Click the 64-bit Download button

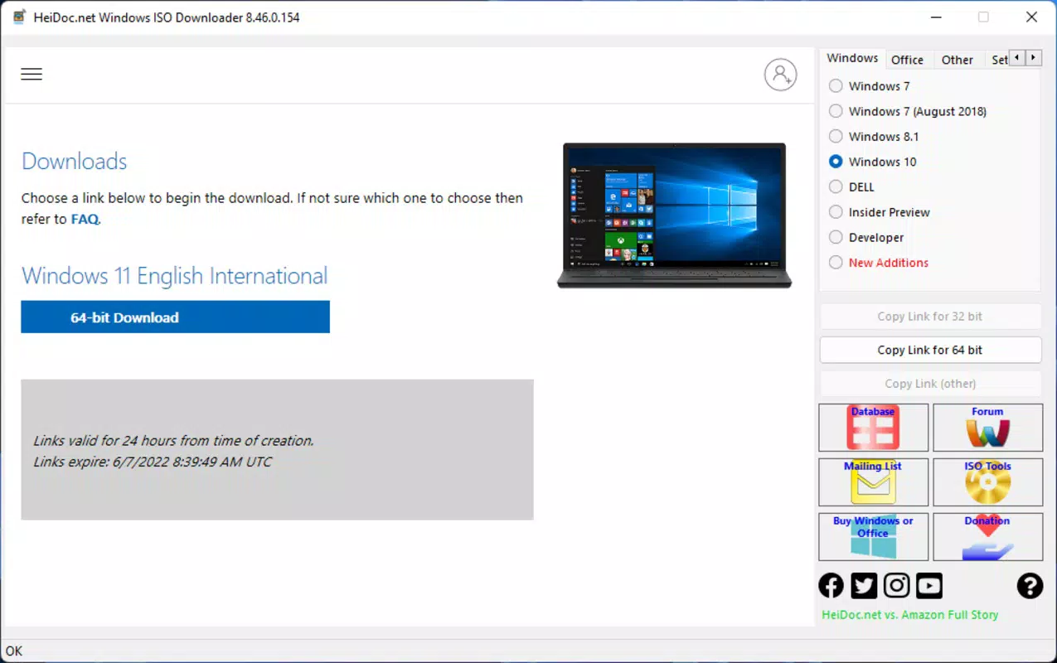coord(175,317)
